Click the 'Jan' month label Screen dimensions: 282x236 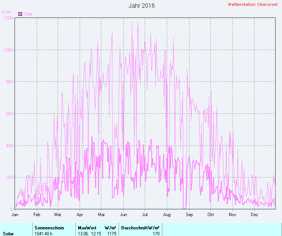coord(15,215)
